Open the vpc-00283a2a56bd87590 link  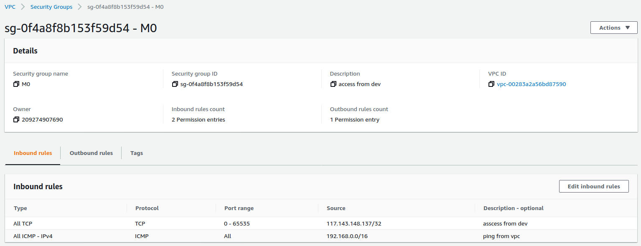click(x=531, y=84)
